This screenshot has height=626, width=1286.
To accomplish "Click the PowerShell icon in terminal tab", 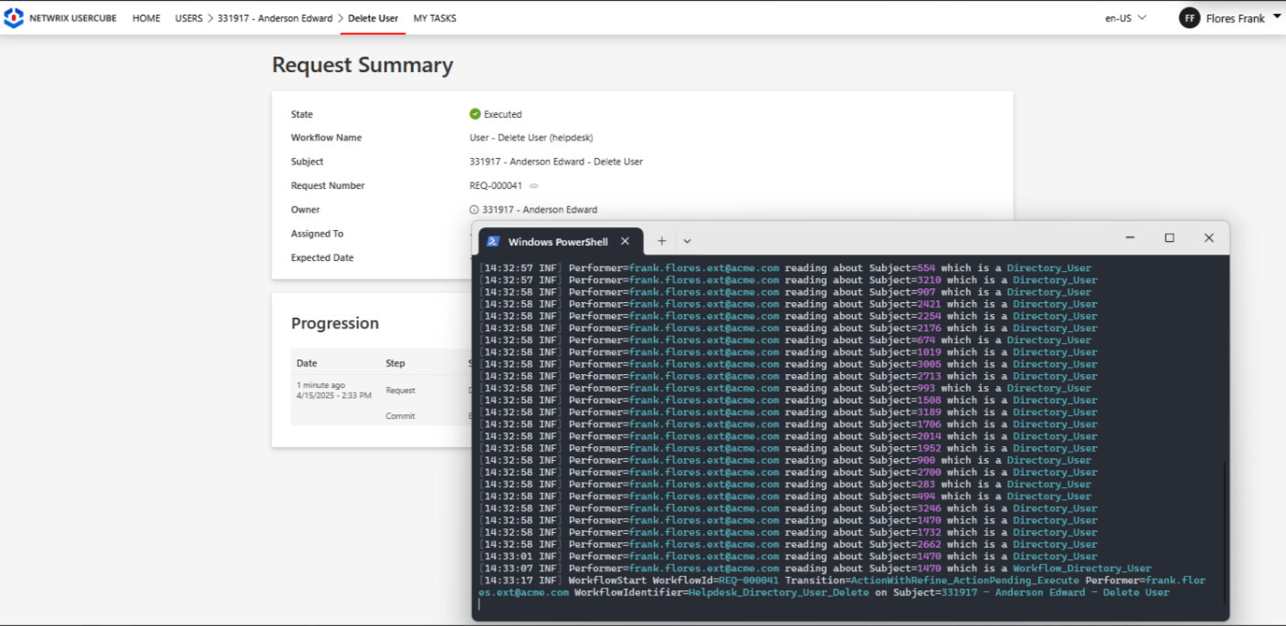I will (x=493, y=241).
